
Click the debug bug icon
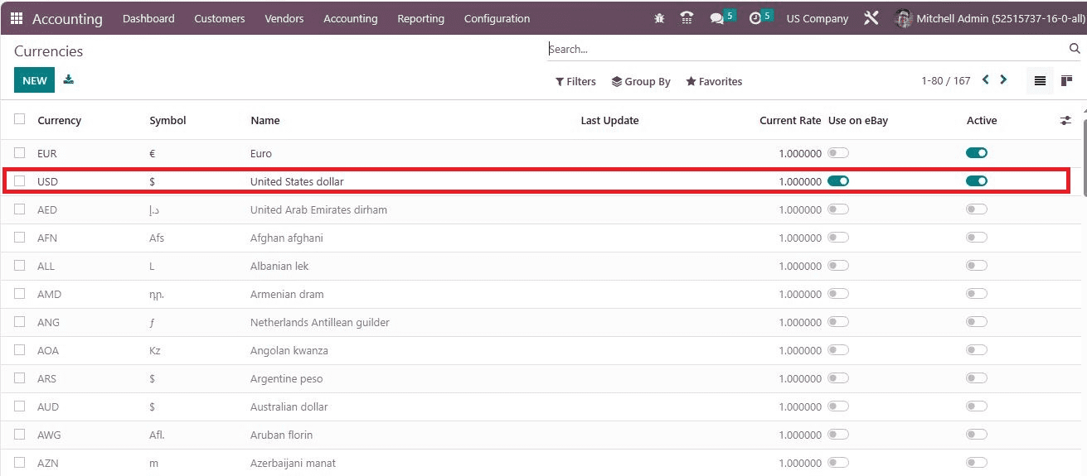click(659, 18)
